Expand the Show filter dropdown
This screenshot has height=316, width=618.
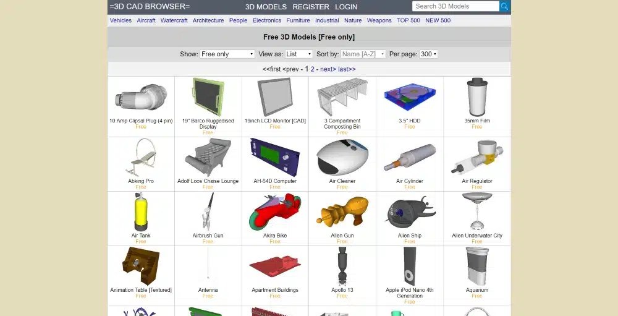(x=227, y=54)
